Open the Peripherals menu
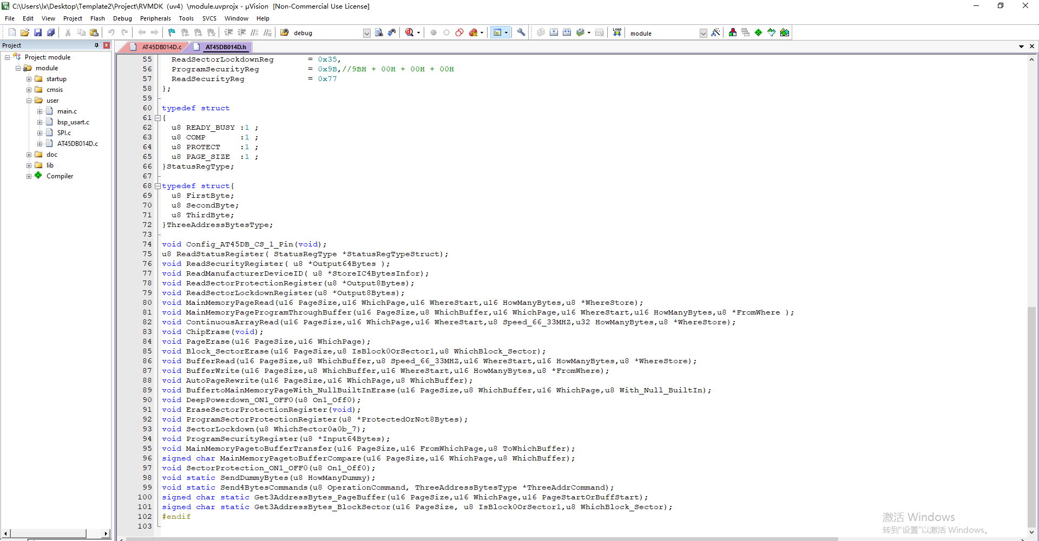Screen dimensions: 1039x541 155,18
